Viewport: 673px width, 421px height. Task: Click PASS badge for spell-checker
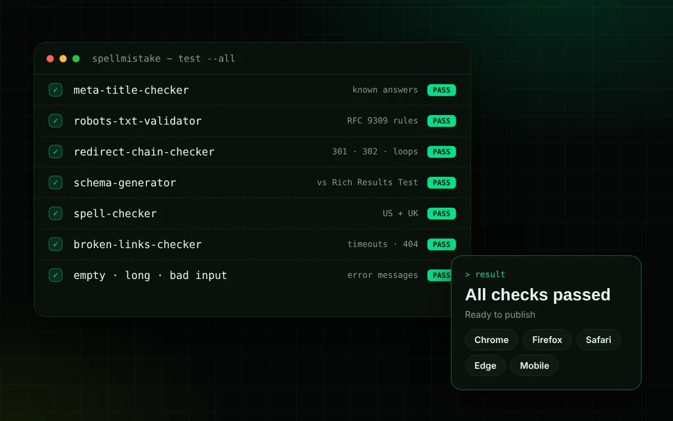pyautogui.click(x=441, y=213)
